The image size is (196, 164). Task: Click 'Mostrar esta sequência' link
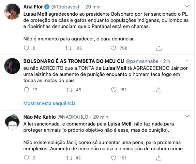(x=49, y=103)
